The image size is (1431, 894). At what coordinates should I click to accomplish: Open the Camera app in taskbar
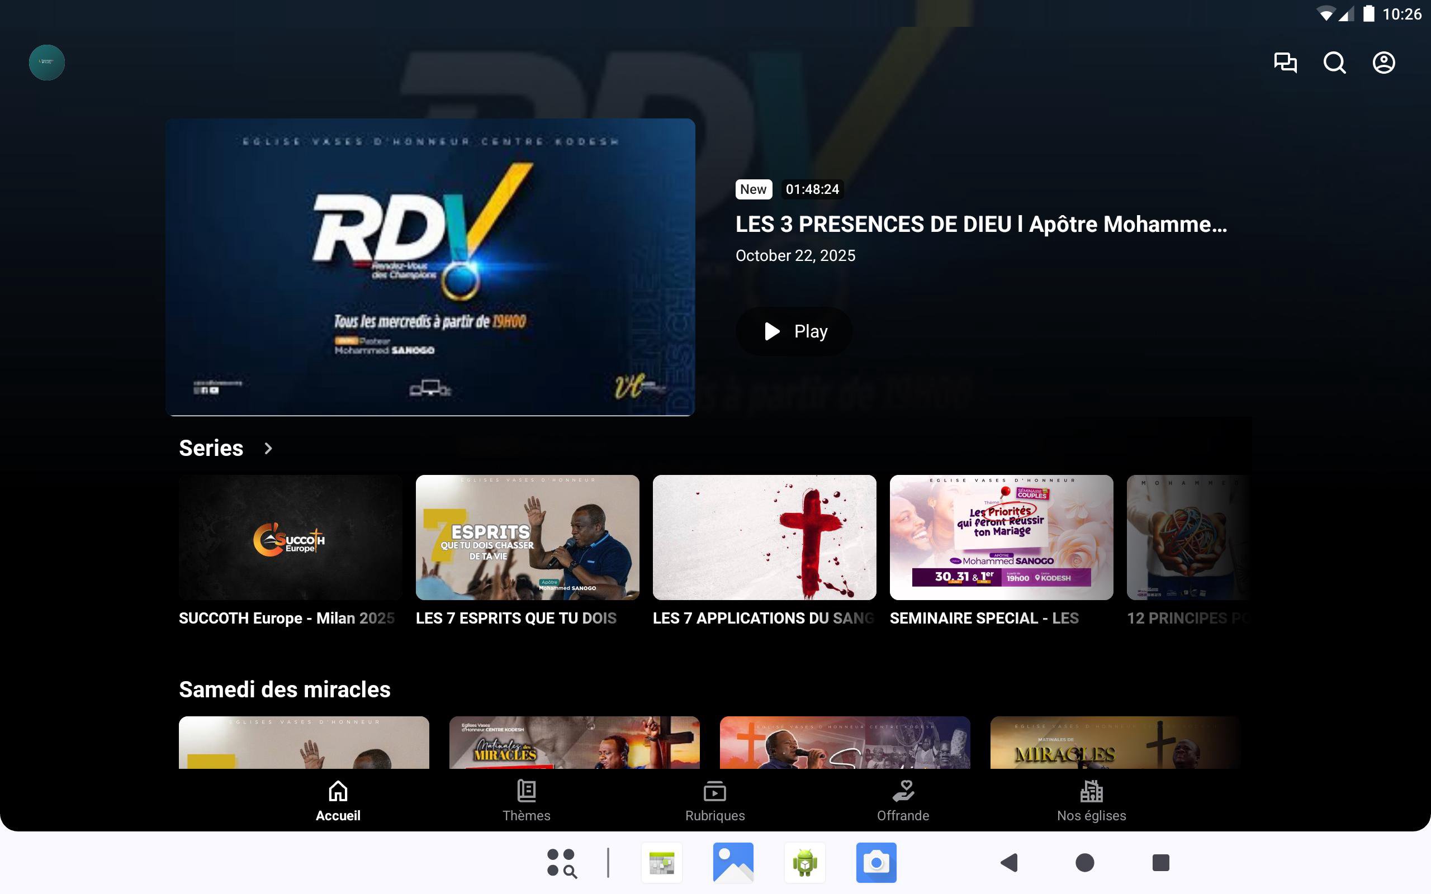click(x=876, y=862)
